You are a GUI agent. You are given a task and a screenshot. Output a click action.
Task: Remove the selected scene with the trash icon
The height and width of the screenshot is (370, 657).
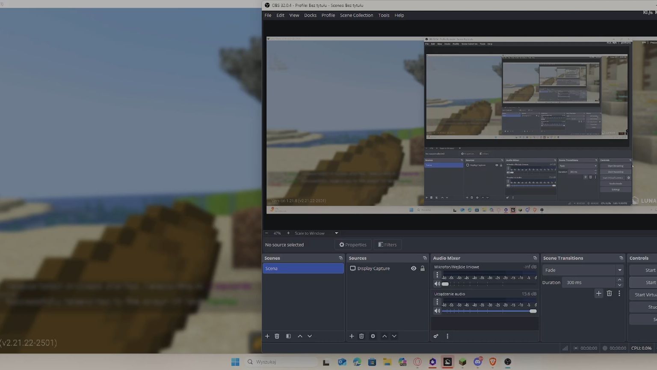277,336
